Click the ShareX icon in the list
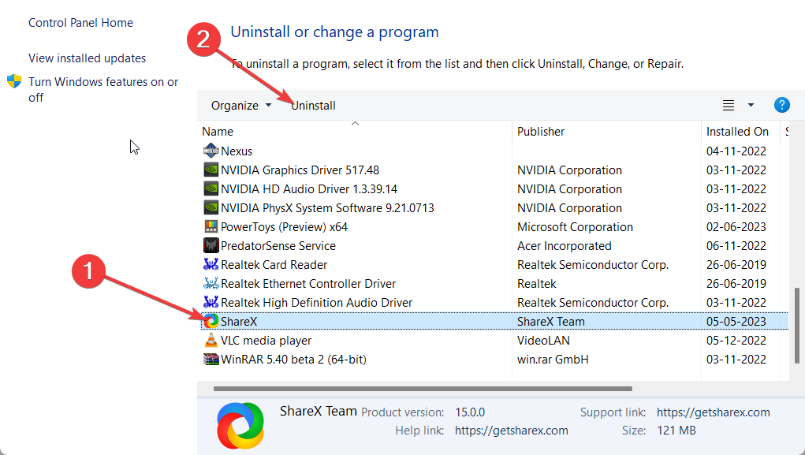Image resolution: width=805 pixels, height=455 pixels. (211, 322)
